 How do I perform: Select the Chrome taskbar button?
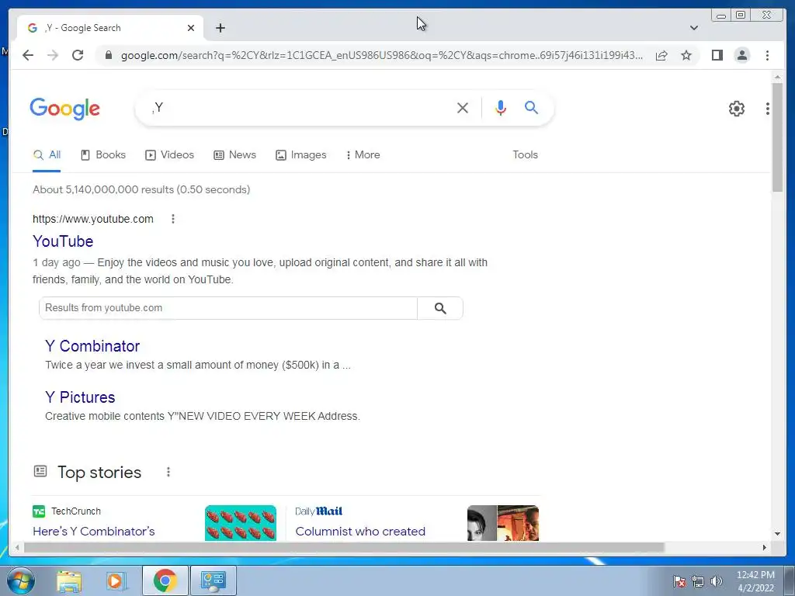[x=165, y=580]
